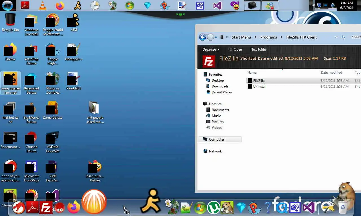
Task: Open the Bejeweled diamond icon in top taskbar
Action: (148, 6)
